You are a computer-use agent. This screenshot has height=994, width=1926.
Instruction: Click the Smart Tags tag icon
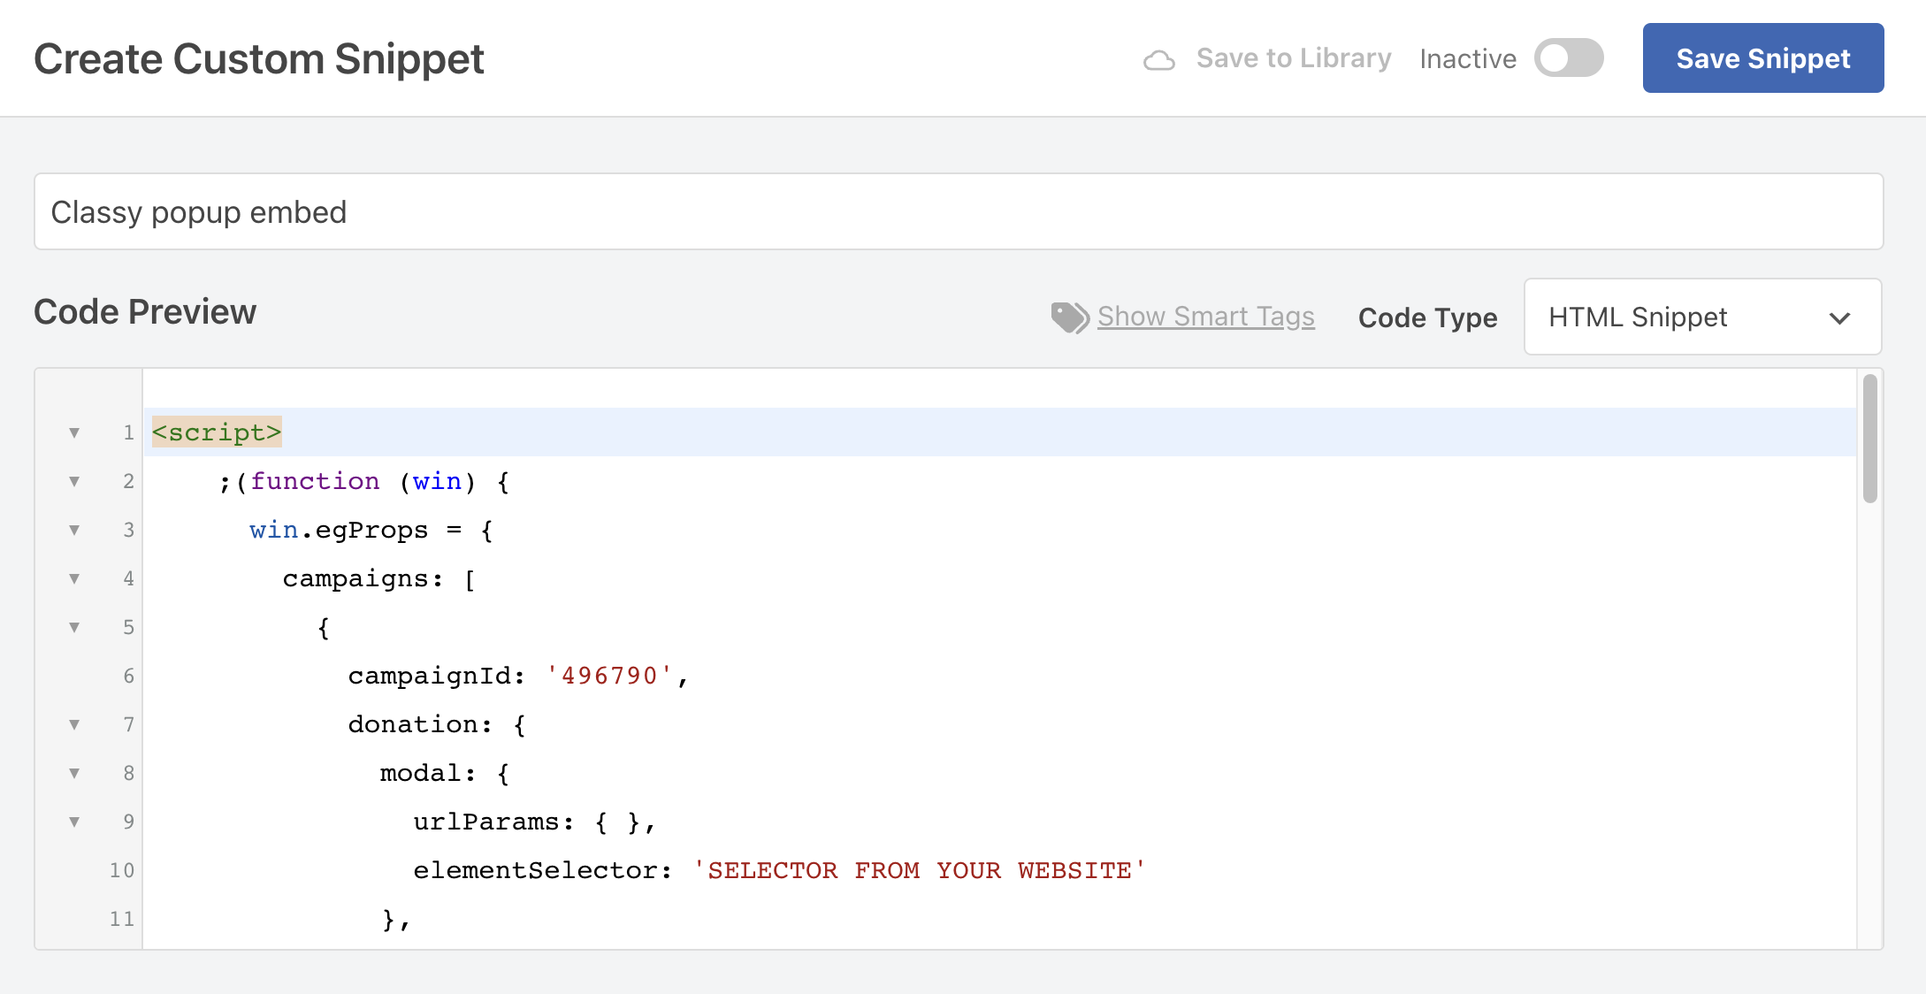pyautogui.click(x=1070, y=317)
